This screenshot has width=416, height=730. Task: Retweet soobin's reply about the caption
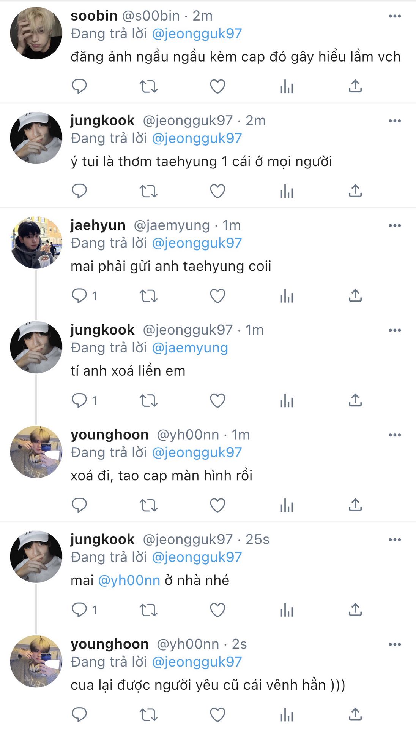pos(148,87)
